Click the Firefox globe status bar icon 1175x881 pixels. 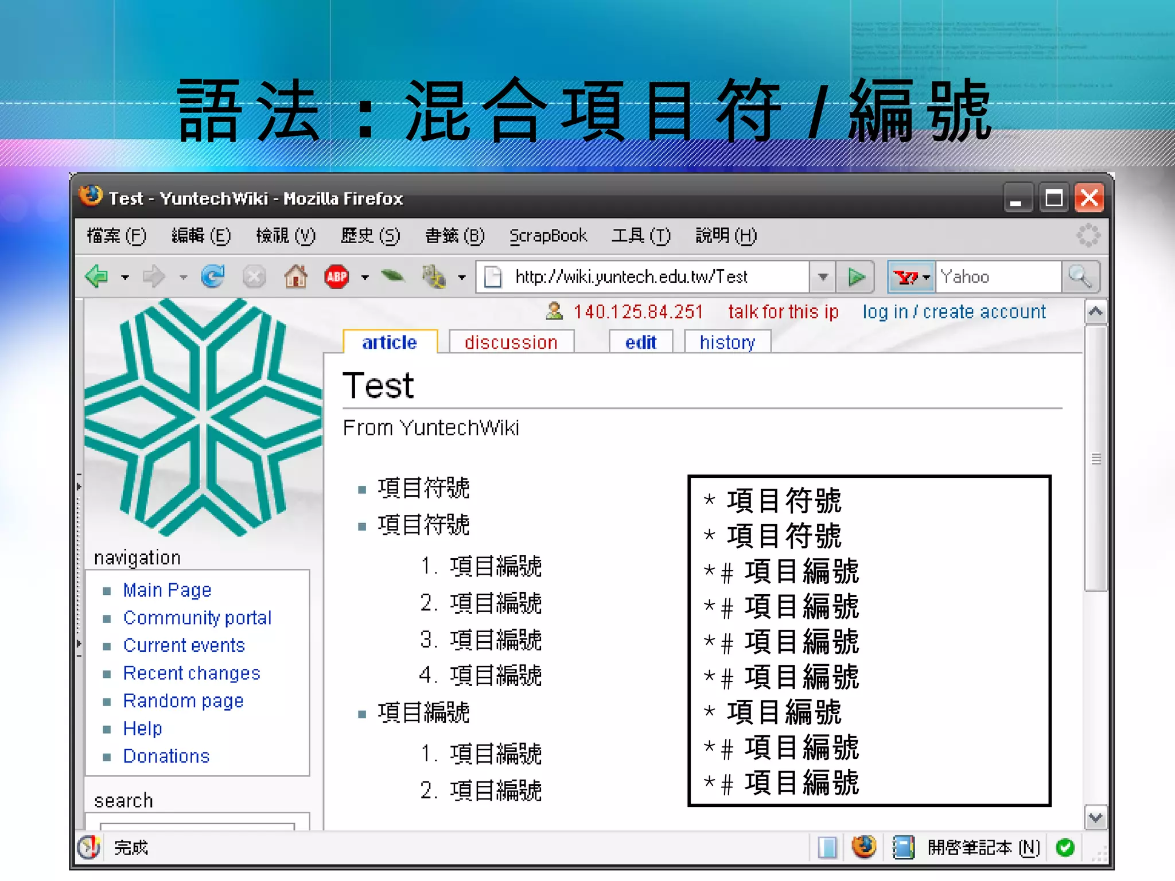point(863,847)
